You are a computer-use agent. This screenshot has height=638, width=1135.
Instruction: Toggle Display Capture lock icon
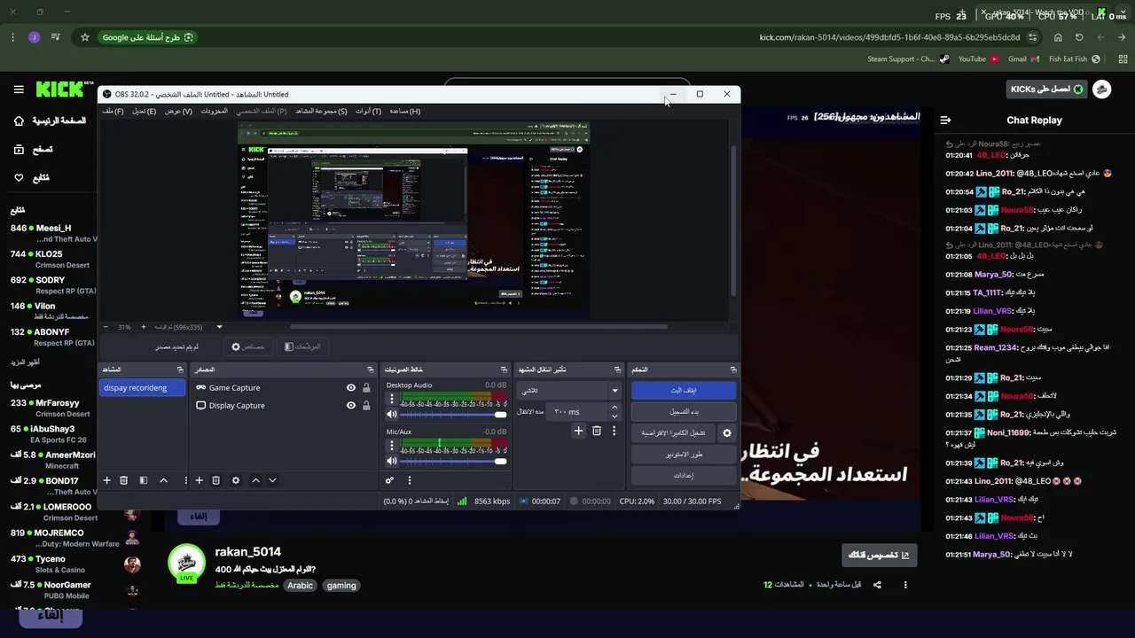tap(366, 406)
